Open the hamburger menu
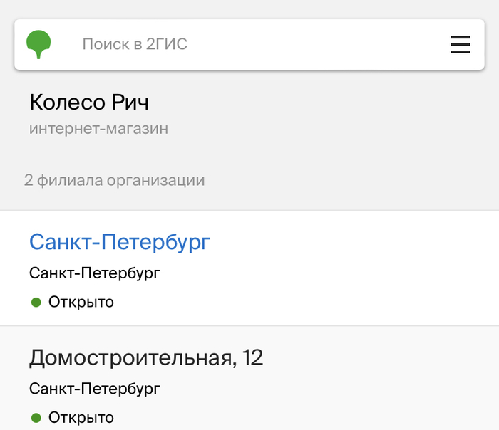The height and width of the screenshot is (430, 499). (x=461, y=44)
